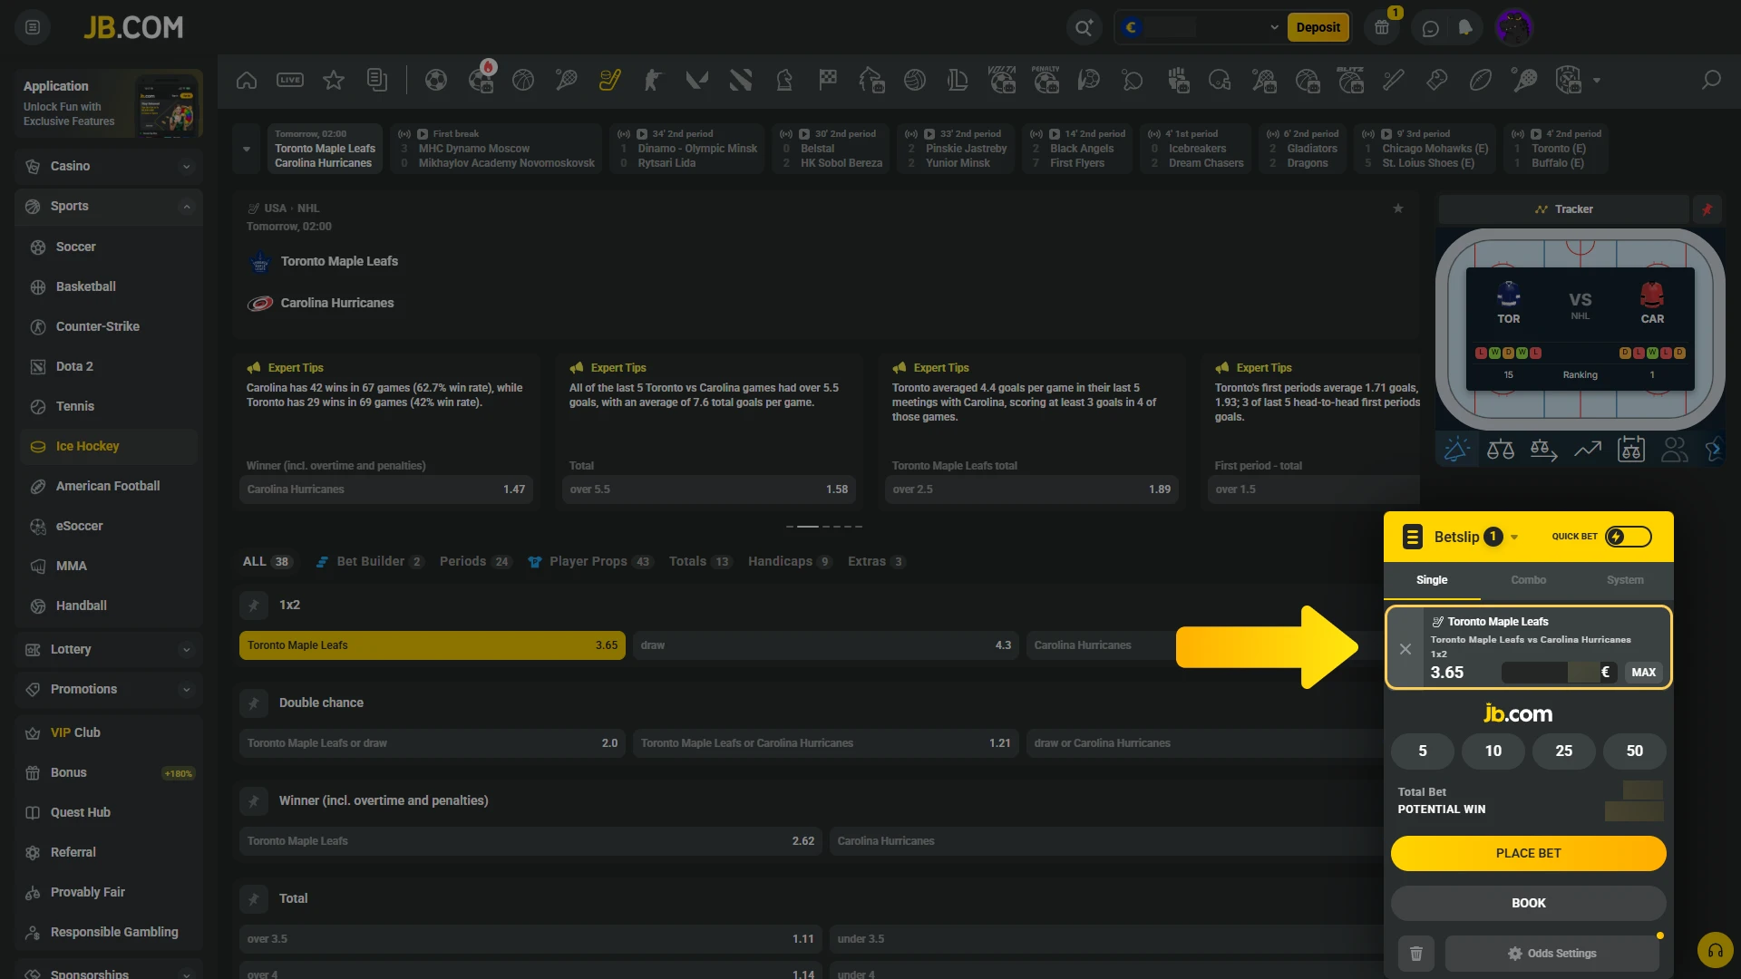The image size is (1741, 979).
Task: Switch to the Combo betslip tab
Action: (x=1528, y=580)
